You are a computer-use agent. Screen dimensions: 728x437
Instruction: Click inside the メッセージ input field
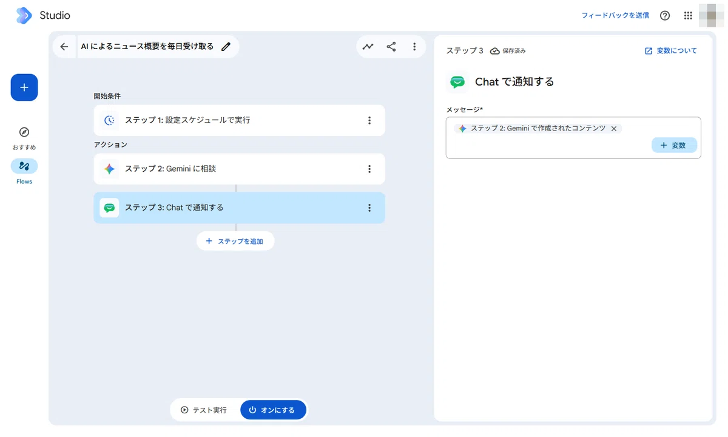coord(573,138)
